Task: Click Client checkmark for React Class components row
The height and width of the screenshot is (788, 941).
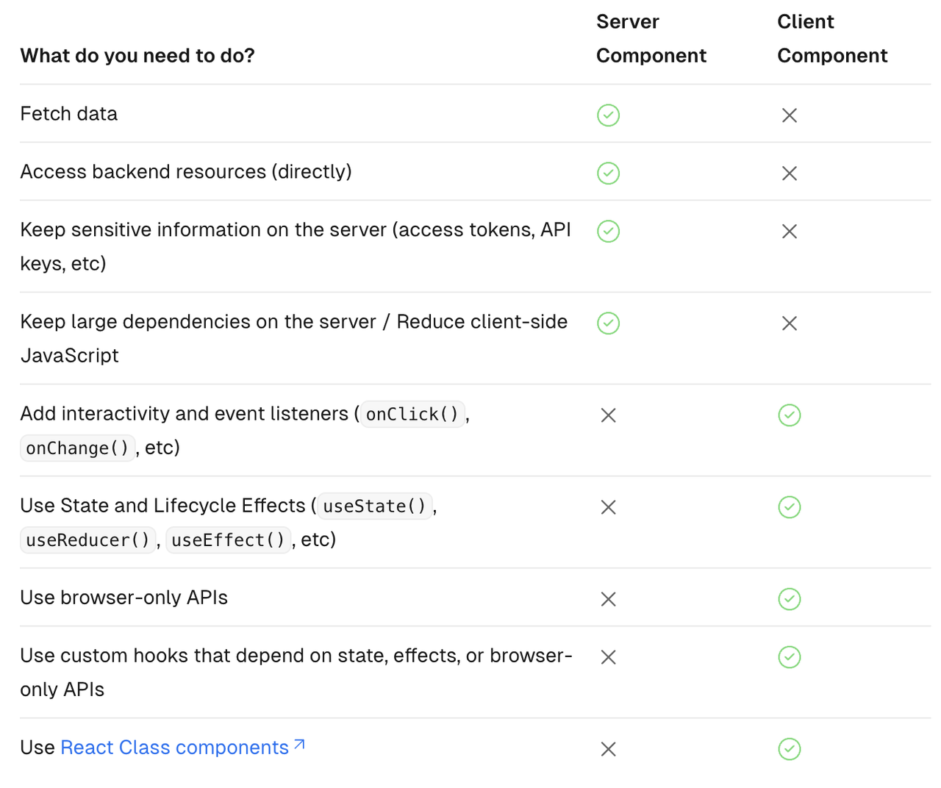Action: [x=789, y=749]
